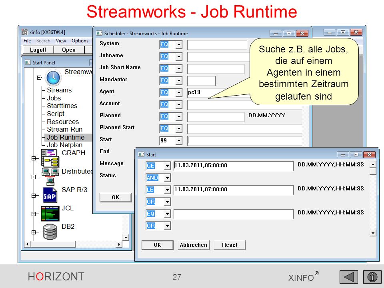Open System operator dropdown
Screen dimensions: 384x288
click(179, 44)
